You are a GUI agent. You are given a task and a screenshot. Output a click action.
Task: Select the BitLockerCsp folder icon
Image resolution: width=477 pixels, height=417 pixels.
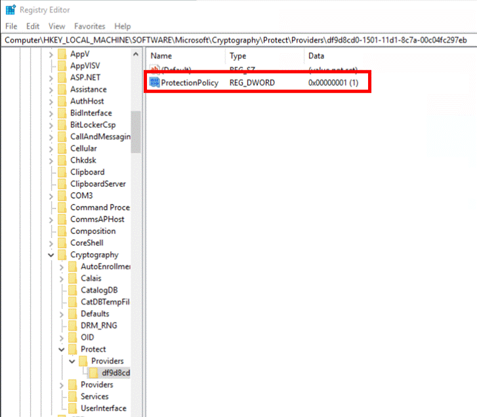(x=62, y=125)
